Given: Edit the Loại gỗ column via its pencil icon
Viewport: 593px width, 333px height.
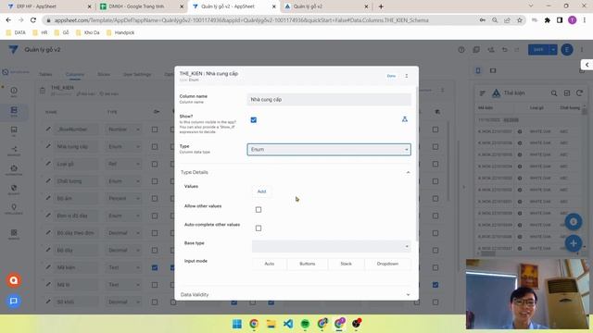Looking at the screenshot, I should [48, 164].
